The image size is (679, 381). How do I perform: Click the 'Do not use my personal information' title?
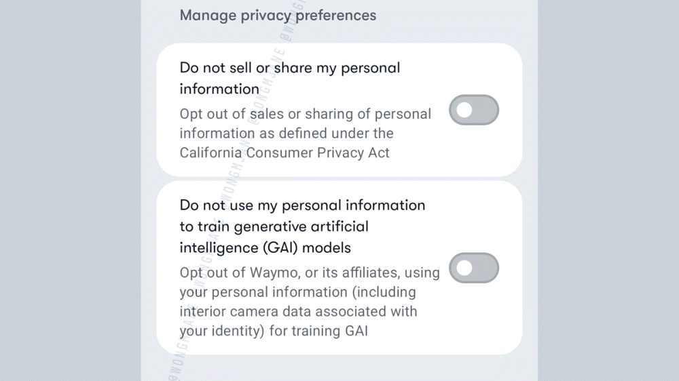(x=302, y=205)
